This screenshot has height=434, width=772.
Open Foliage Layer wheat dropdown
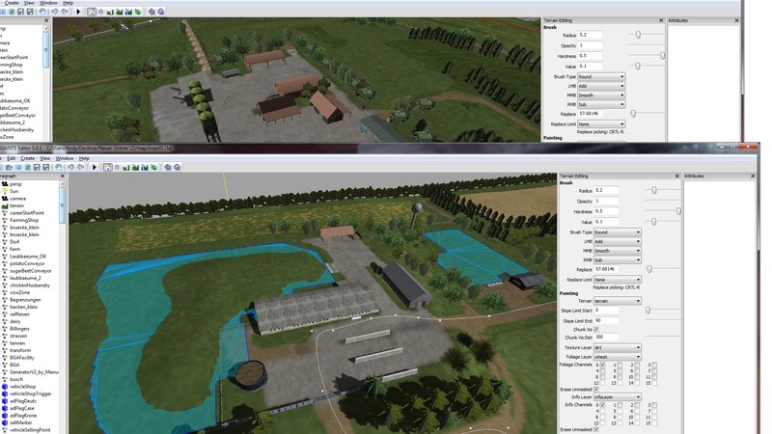click(x=617, y=357)
